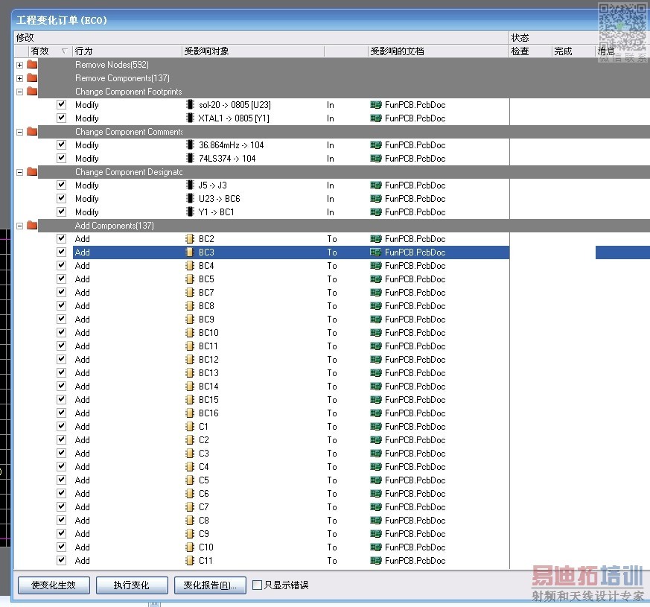650x607 pixels.
Task: Click the 消息 column header
Action: (x=622, y=51)
